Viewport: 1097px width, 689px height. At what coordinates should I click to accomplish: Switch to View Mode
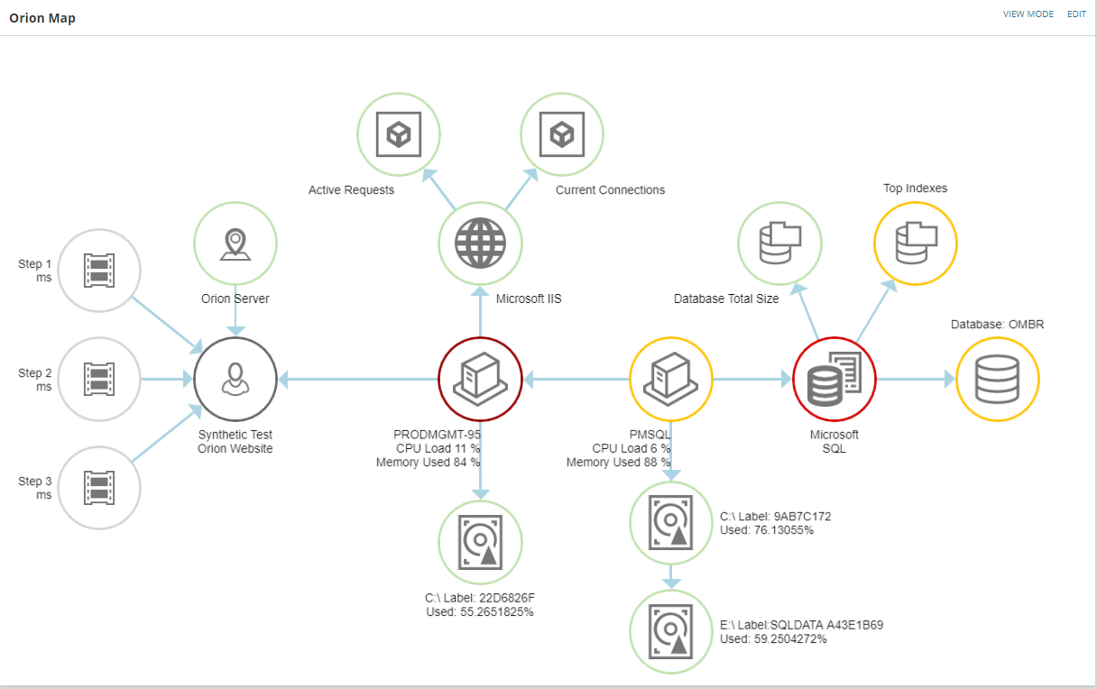coord(1028,14)
